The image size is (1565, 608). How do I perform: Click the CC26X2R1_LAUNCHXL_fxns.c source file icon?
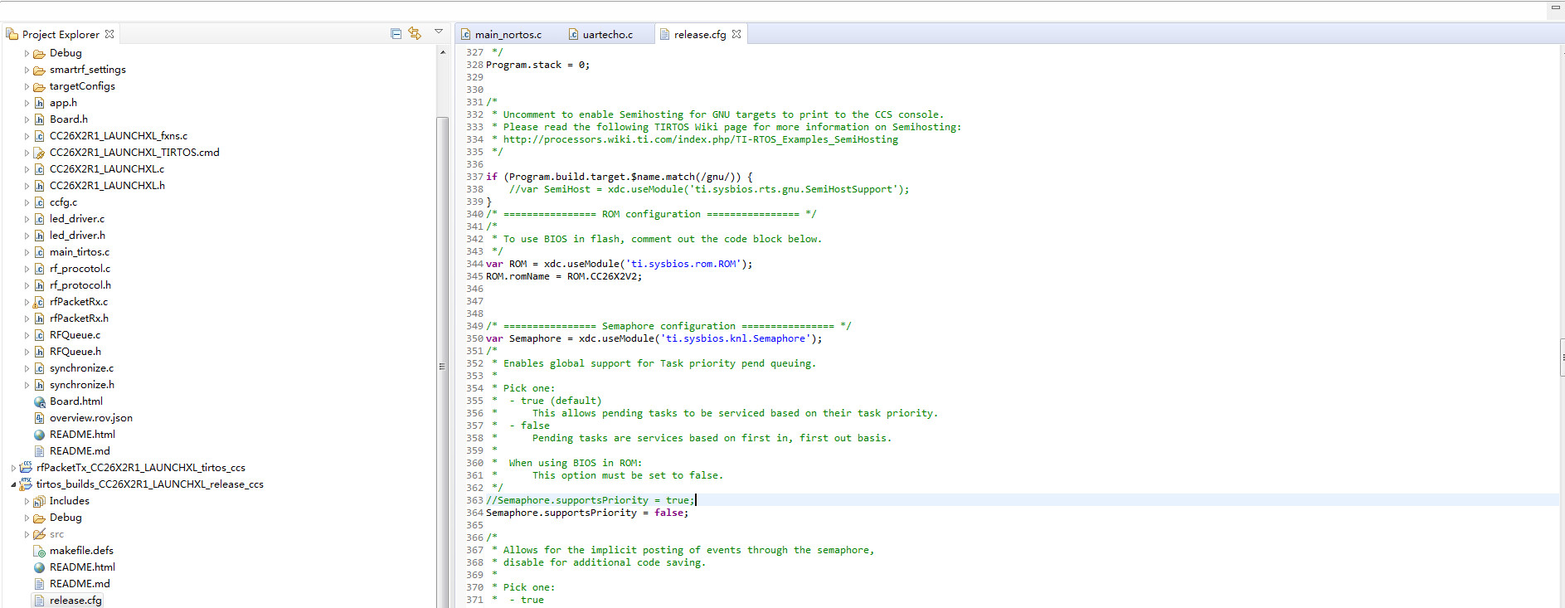tap(39, 136)
